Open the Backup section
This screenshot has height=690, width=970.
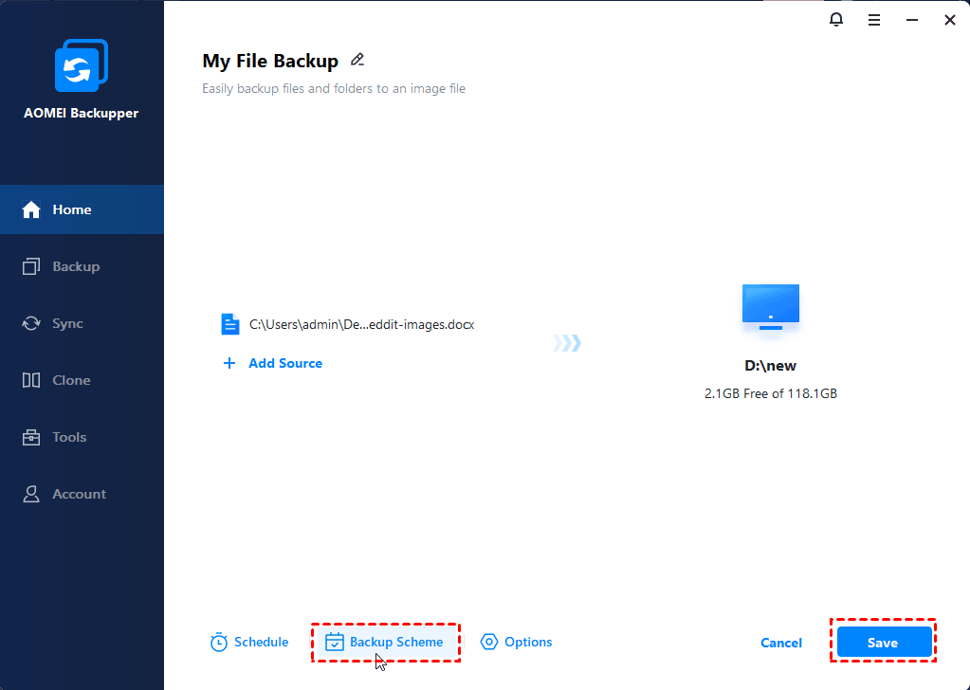pyautogui.click(x=82, y=266)
